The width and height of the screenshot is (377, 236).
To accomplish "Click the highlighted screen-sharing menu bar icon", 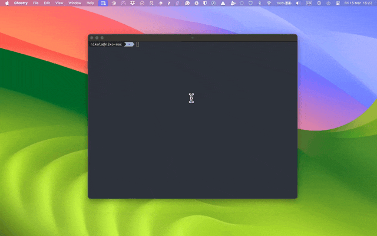I will tap(103, 3).
